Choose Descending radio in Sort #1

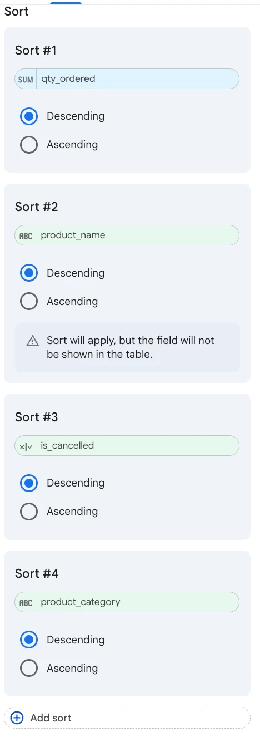coord(29,116)
